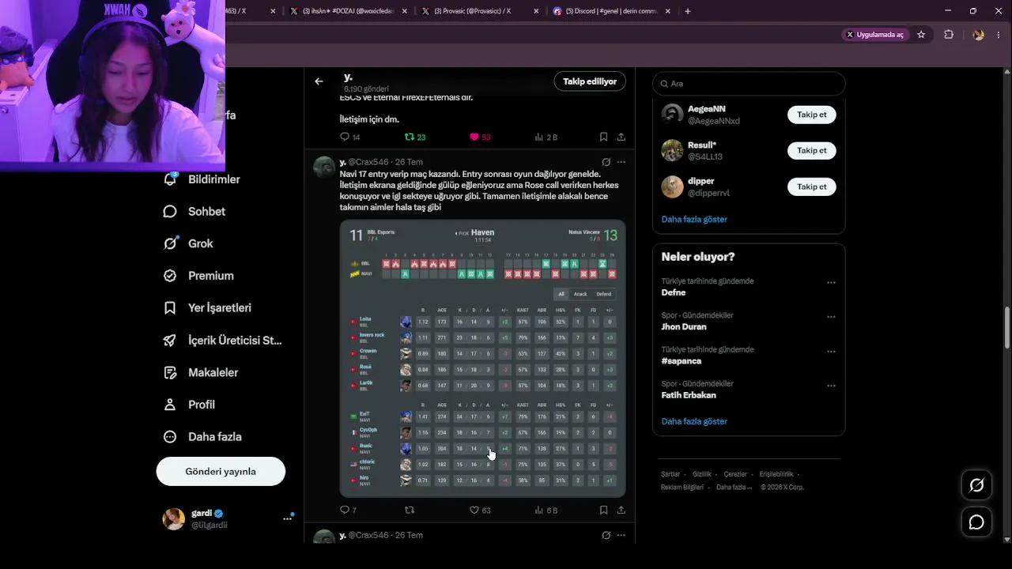
Task: Open İçerik Üreticisi rocket icon
Action: 170,341
